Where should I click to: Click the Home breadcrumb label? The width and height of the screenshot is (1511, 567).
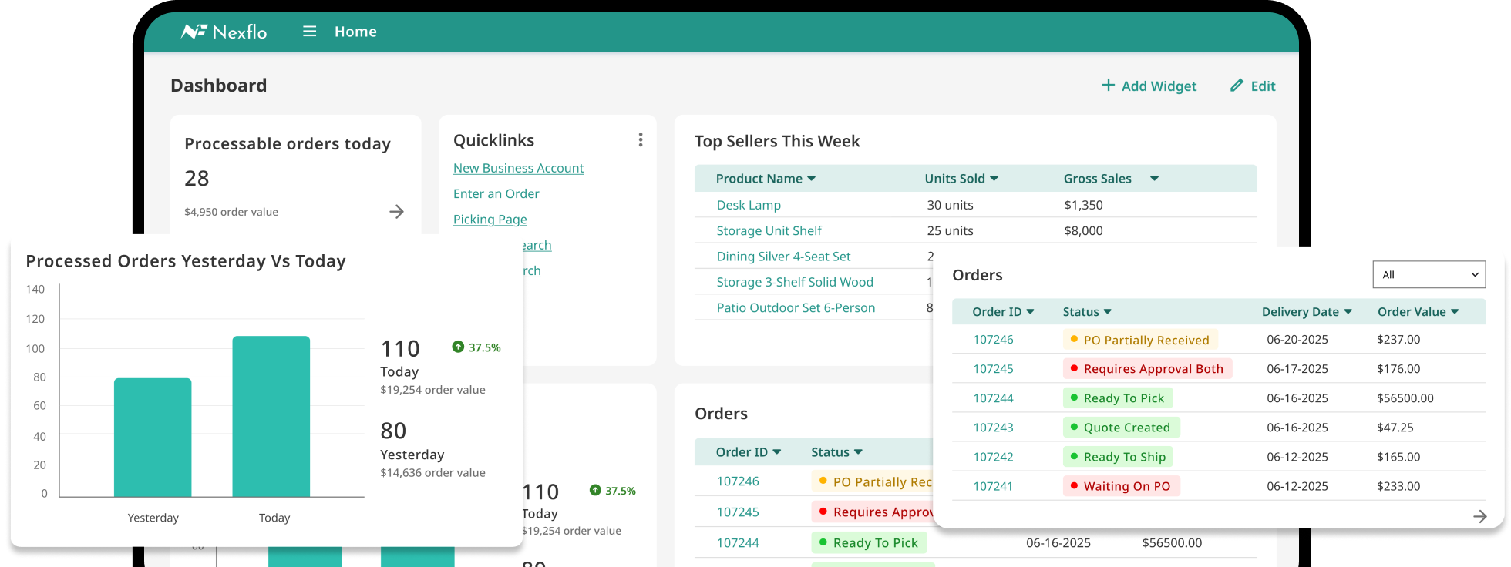coord(355,32)
